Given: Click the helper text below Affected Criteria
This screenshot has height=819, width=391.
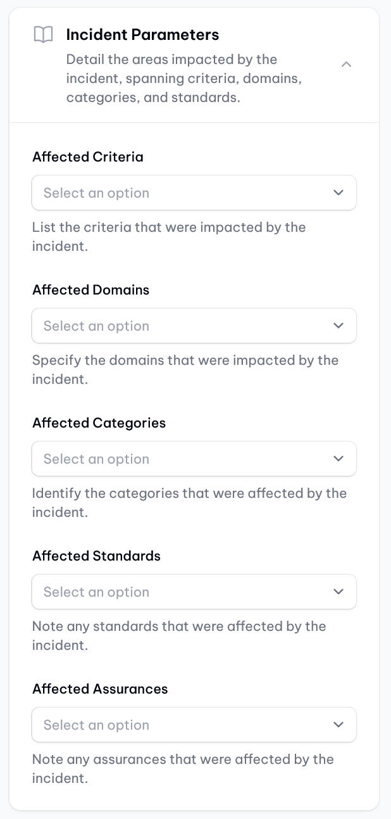Looking at the screenshot, I should (x=169, y=236).
